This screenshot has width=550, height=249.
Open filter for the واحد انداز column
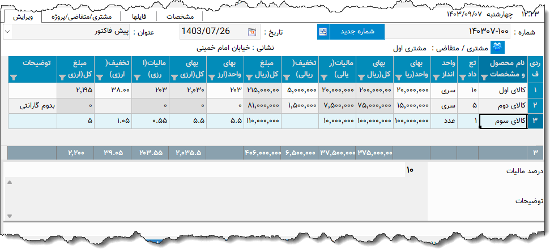point(436,77)
